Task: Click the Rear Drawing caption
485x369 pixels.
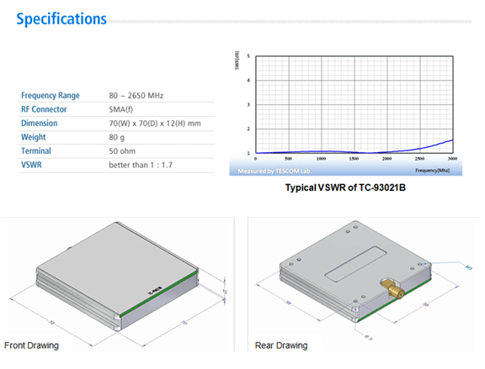Action: pyautogui.click(x=281, y=345)
